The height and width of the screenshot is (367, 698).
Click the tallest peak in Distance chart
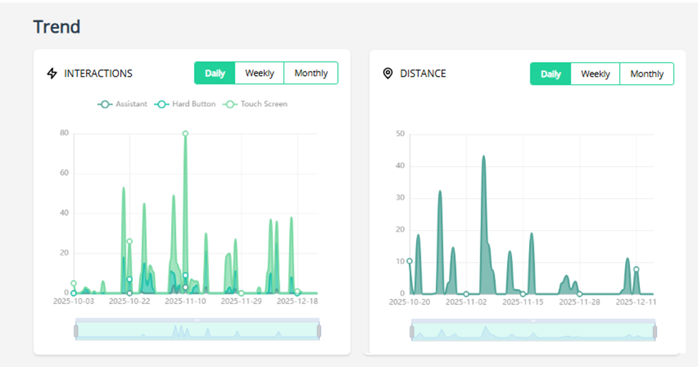pos(483,156)
